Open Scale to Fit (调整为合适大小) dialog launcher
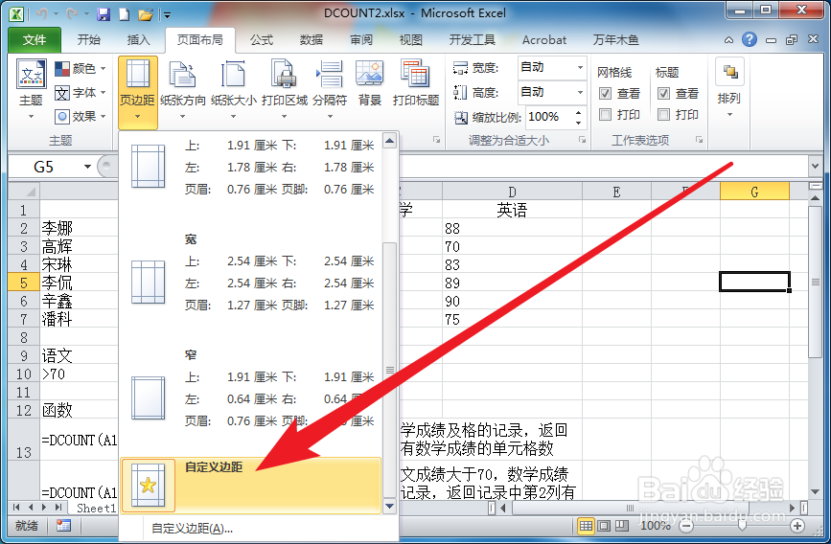 [x=582, y=140]
